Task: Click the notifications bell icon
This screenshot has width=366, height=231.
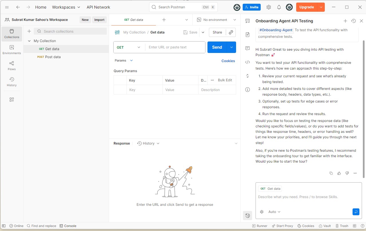Action: point(279,7)
